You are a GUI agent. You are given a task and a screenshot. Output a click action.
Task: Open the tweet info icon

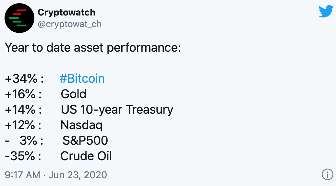pyautogui.click(x=328, y=174)
